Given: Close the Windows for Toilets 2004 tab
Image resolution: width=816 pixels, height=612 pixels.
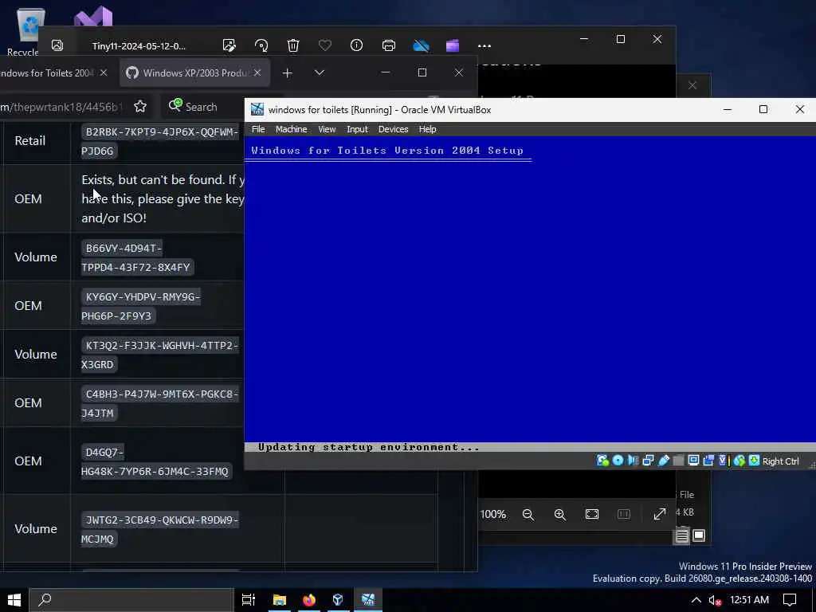Looking at the screenshot, I should [104, 73].
